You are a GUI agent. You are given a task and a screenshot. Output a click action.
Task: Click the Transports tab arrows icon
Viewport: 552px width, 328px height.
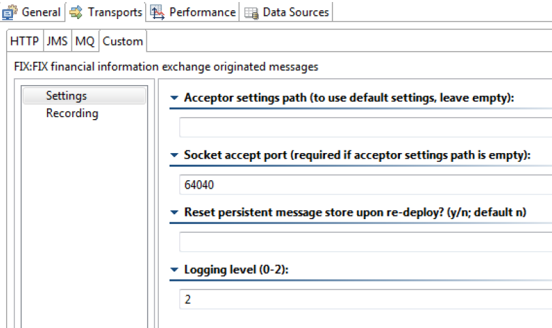[x=76, y=12]
